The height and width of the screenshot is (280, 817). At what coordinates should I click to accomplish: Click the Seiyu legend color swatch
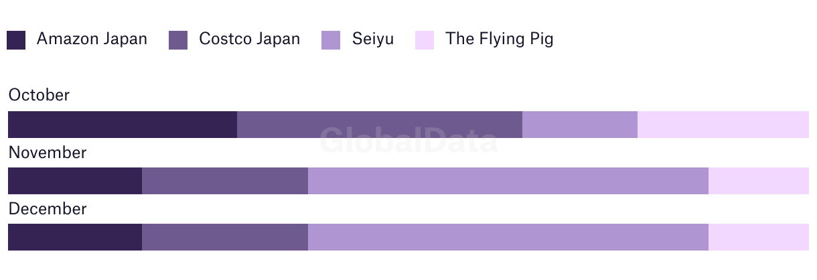331,40
